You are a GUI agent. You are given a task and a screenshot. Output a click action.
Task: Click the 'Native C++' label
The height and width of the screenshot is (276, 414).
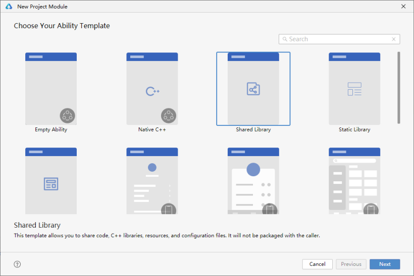pos(152,129)
